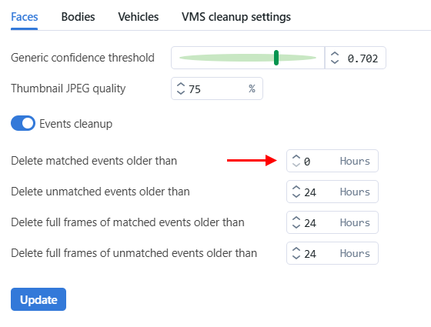Decrease confidence threshold with down arrow
The image size is (431, 327).
[x=335, y=62]
